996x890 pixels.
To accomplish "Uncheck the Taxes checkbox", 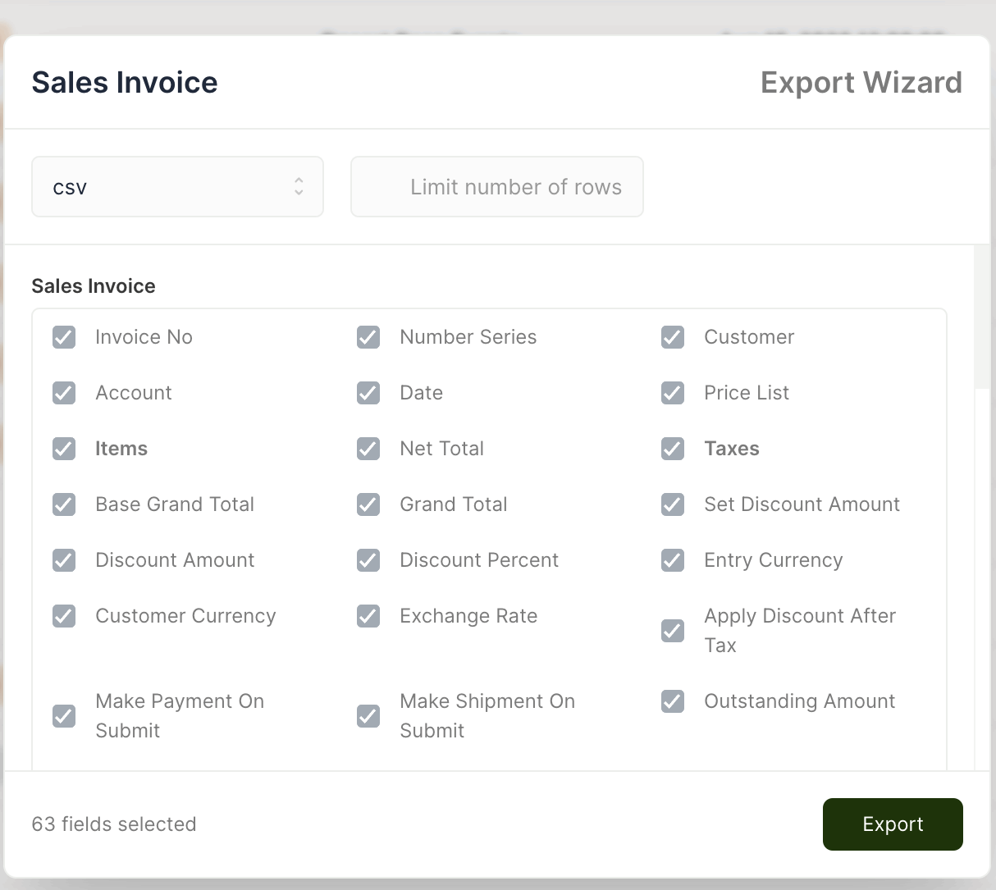I will (x=673, y=449).
